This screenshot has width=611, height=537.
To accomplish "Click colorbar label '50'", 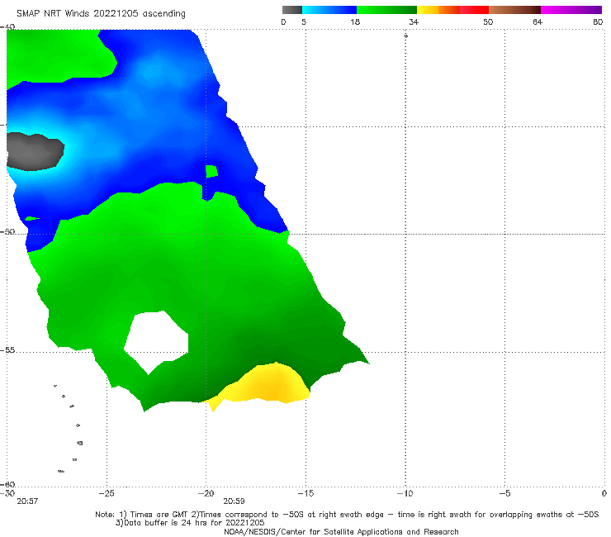I will 488,21.
